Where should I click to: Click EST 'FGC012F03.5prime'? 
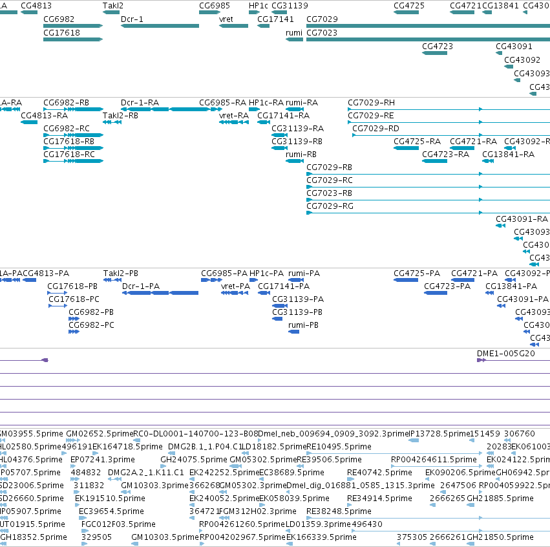point(118,524)
